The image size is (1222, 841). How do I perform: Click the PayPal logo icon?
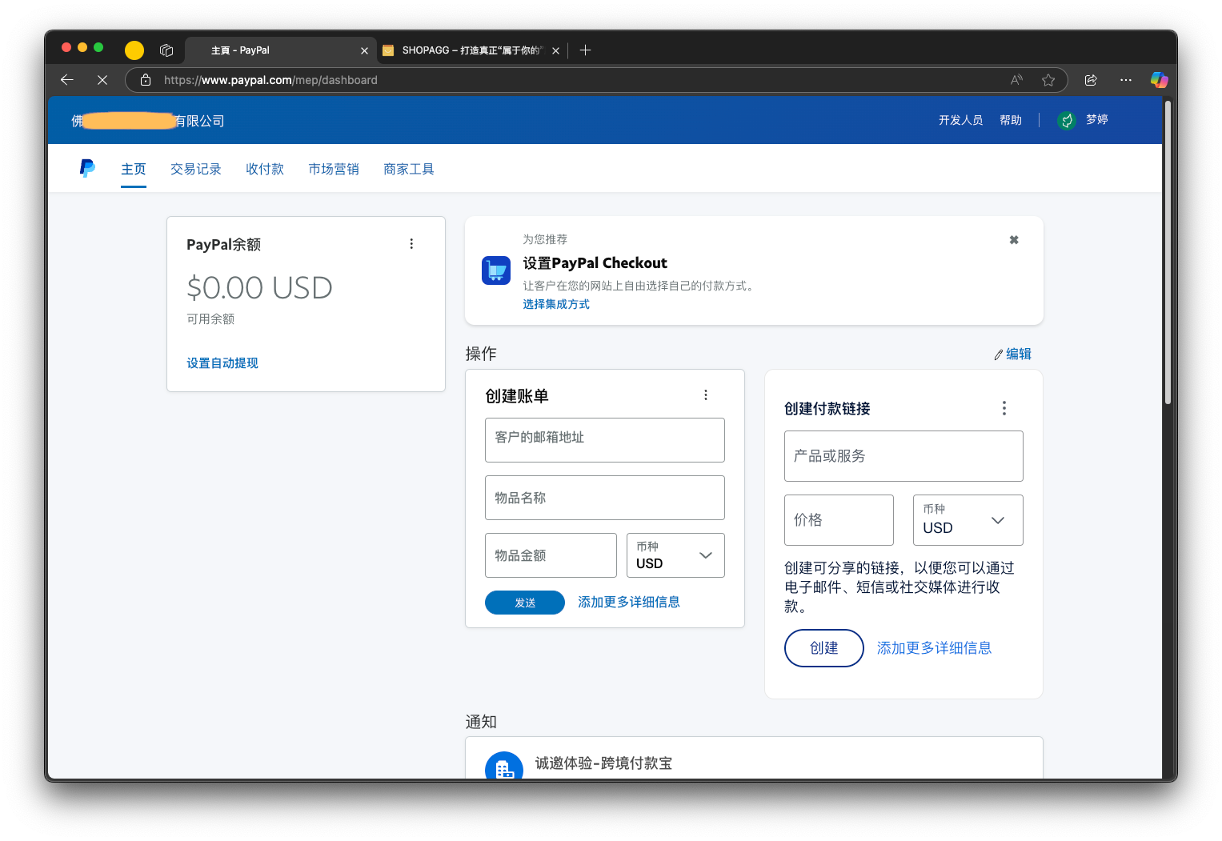tap(87, 168)
